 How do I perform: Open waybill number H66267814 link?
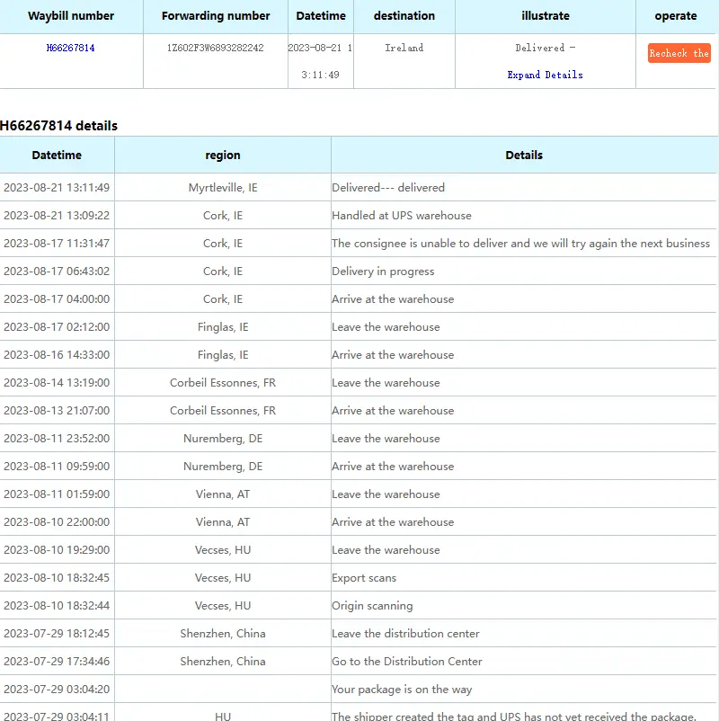70,48
